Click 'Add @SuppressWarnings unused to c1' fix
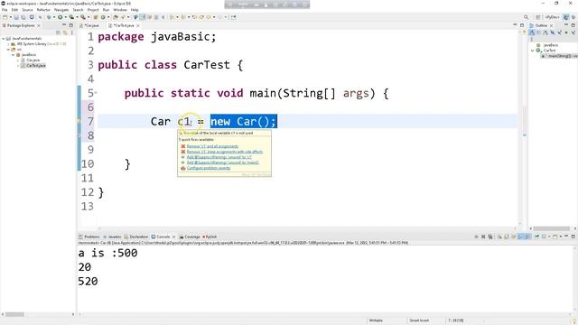This screenshot has height=325, width=578. (x=219, y=157)
